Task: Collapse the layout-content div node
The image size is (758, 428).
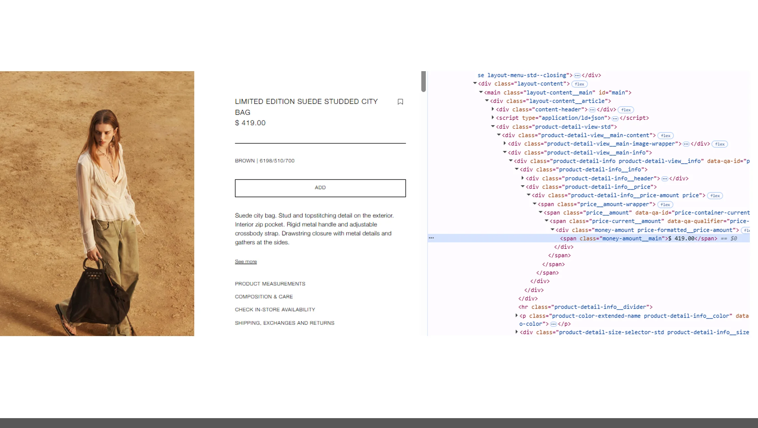Action: point(475,83)
